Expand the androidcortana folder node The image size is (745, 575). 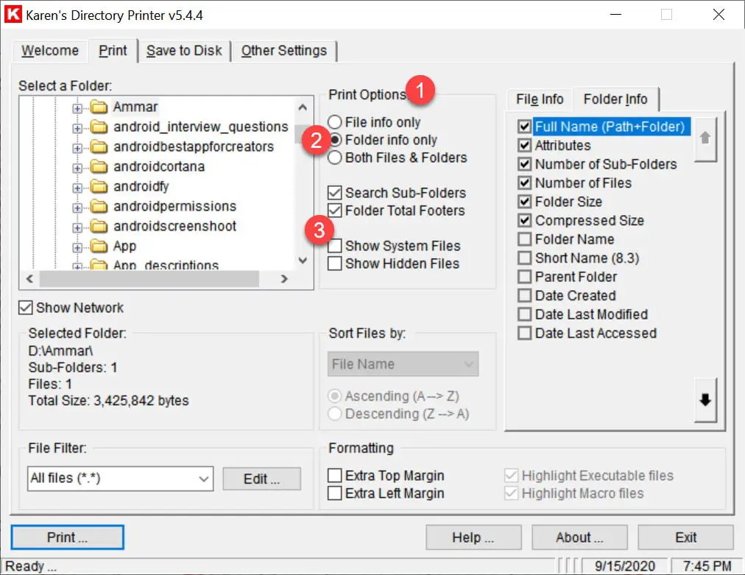[x=77, y=168]
